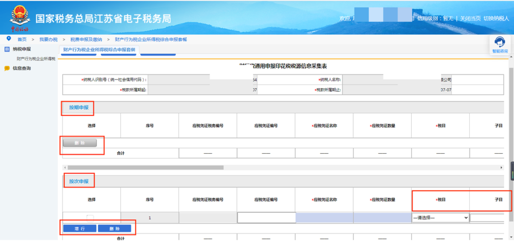
Task: Click the location pin icon before 首页
Action: 9,39
